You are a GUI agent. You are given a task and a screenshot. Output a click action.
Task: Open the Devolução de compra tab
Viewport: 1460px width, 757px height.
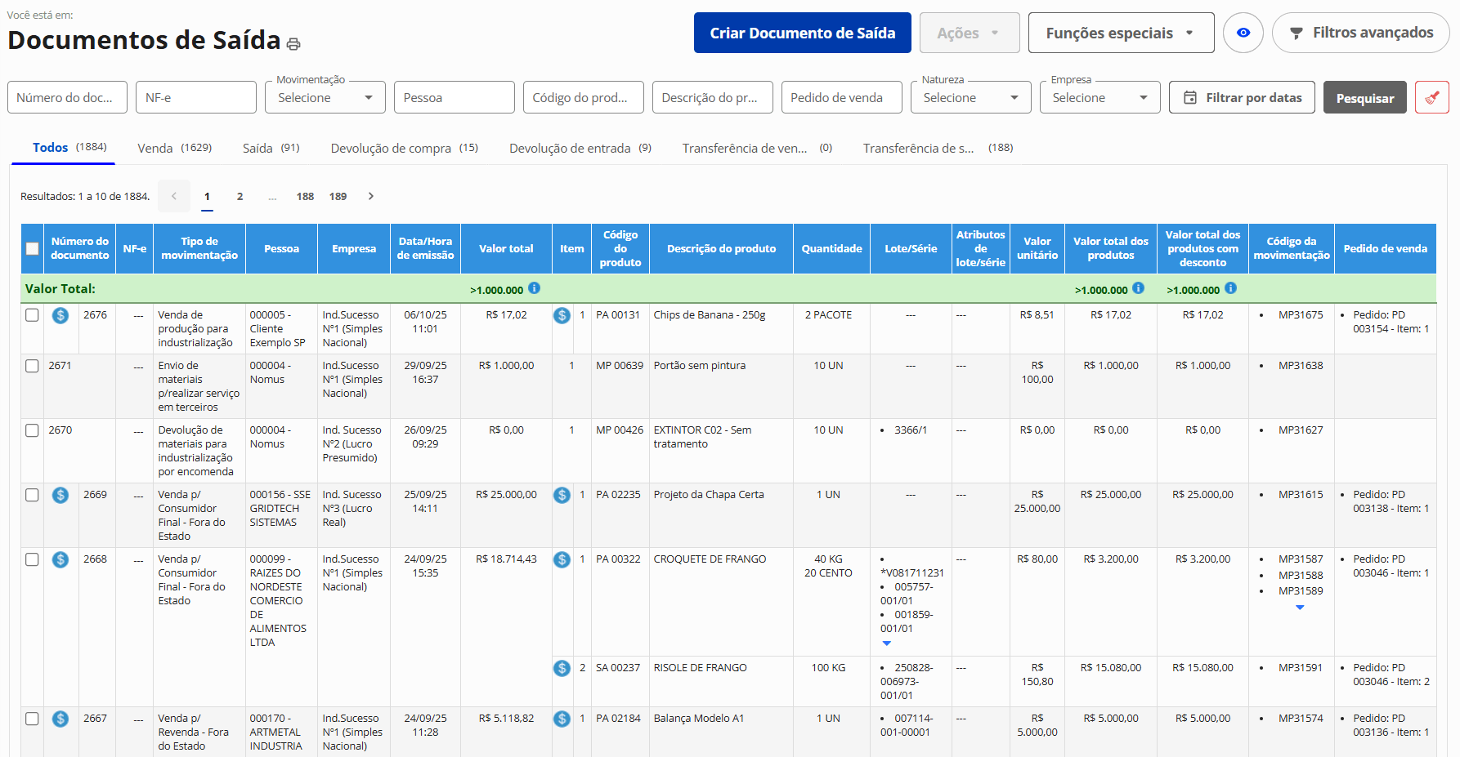coord(404,148)
